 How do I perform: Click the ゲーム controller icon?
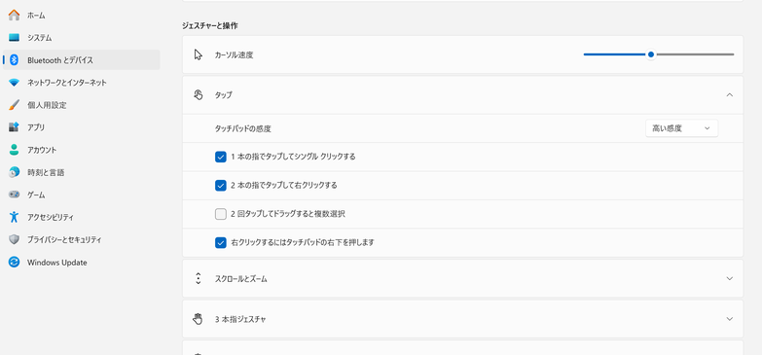pyautogui.click(x=14, y=195)
